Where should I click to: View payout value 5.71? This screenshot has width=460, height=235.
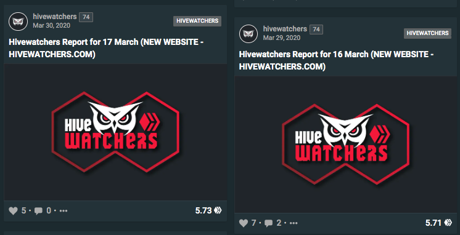tap(433, 223)
